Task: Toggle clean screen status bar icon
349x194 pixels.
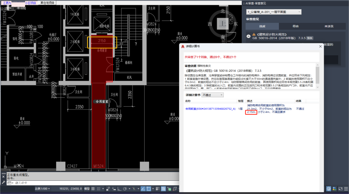Action: coord(340,189)
